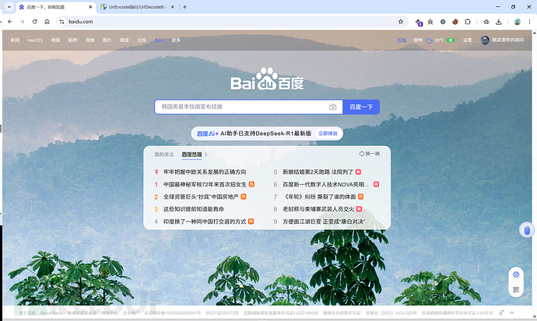Open the browser downloads icon

[x=499, y=22]
